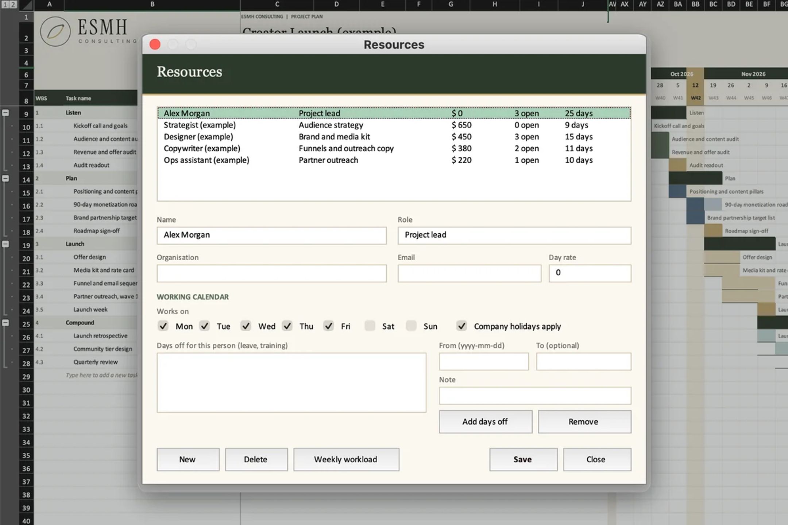Click the Plan Gantt bar in timeline
The width and height of the screenshot is (788, 525).
pyautogui.click(x=695, y=178)
